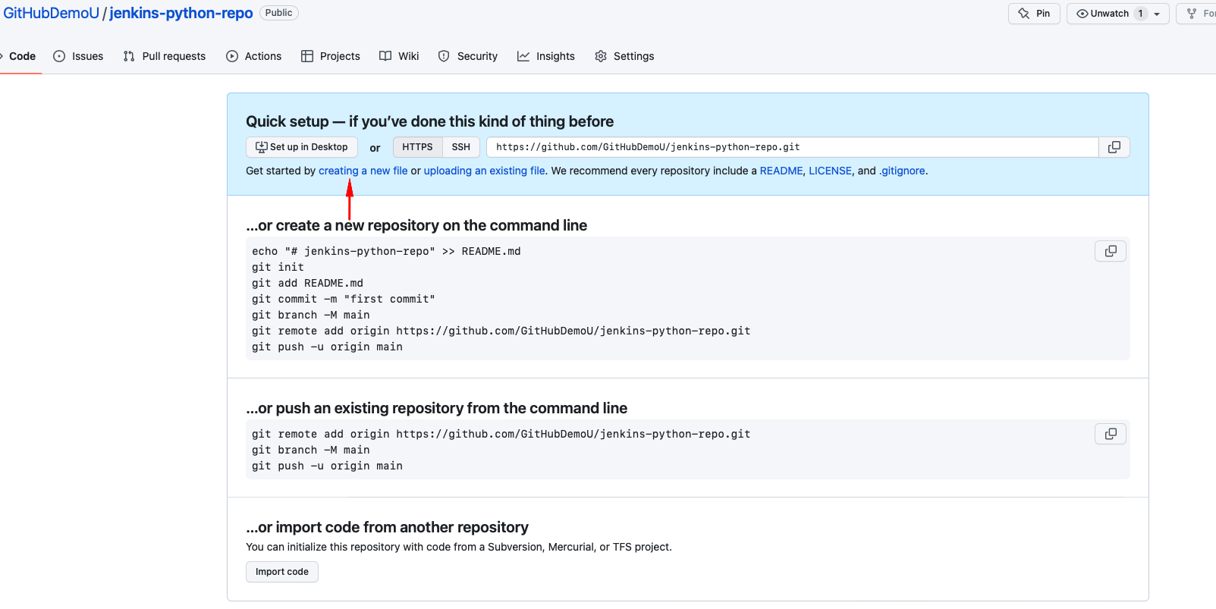Click the desktop download icon in Set up button
The height and width of the screenshot is (609, 1216).
point(262,147)
